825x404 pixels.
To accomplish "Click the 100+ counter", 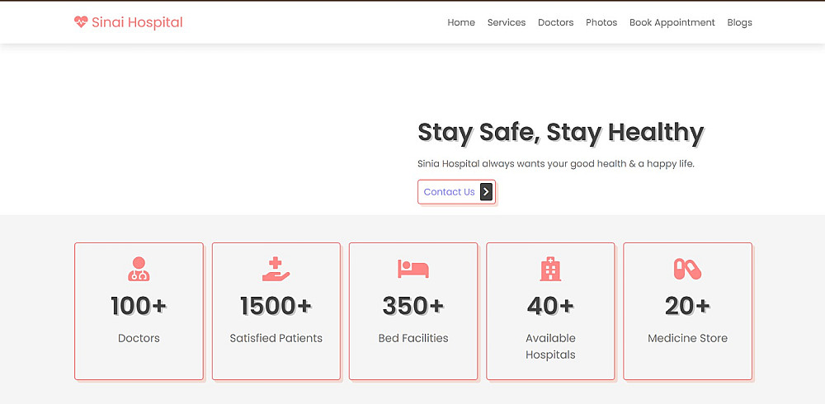I will (139, 306).
